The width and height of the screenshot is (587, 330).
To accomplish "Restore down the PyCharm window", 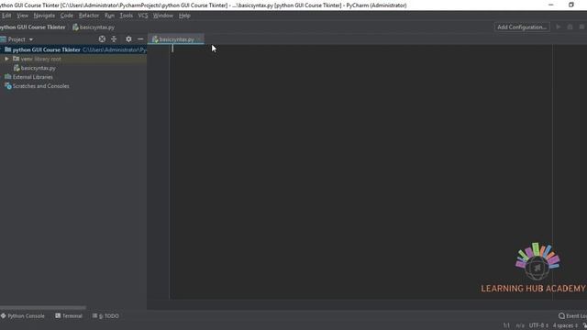I will (x=570, y=5).
